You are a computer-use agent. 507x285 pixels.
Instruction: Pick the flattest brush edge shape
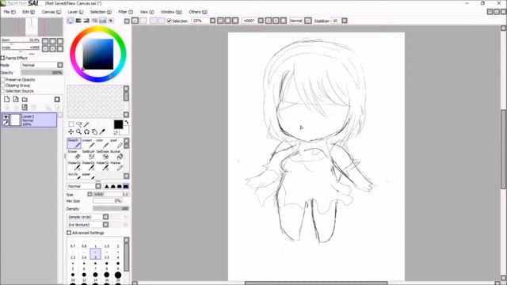pos(126,187)
